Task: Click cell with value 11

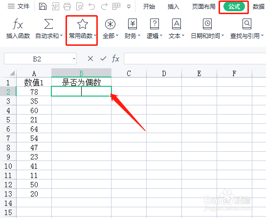Action: coord(34,175)
